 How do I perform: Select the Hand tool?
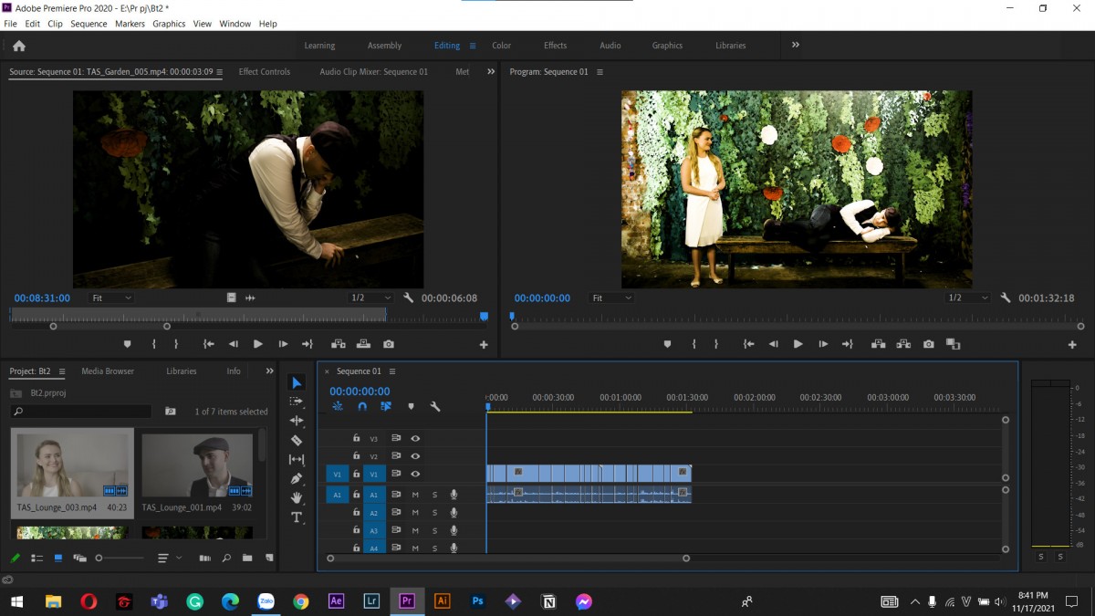click(x=296, y=497)
